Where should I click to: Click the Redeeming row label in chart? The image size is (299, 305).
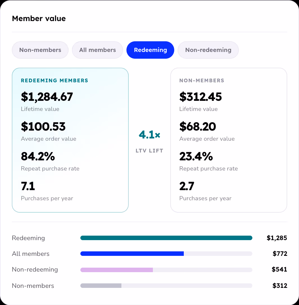coord(28,238)
